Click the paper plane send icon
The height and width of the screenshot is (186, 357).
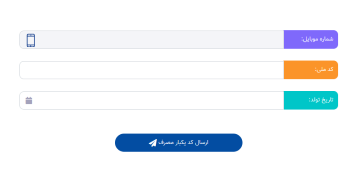[153, 143]
